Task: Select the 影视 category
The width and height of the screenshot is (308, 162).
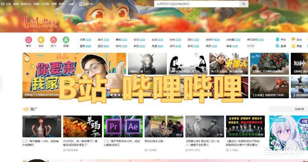Action: coord(191,46)
